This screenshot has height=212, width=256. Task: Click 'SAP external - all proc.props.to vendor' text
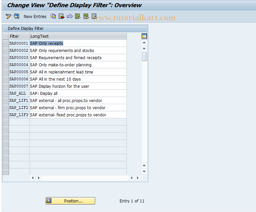click(66, 100)
